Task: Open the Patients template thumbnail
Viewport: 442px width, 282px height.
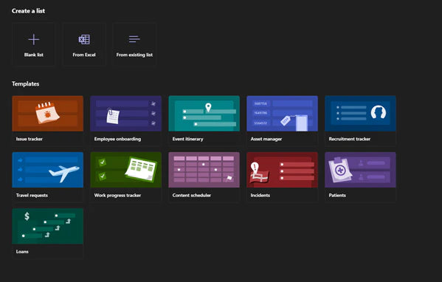Action: 360,170
